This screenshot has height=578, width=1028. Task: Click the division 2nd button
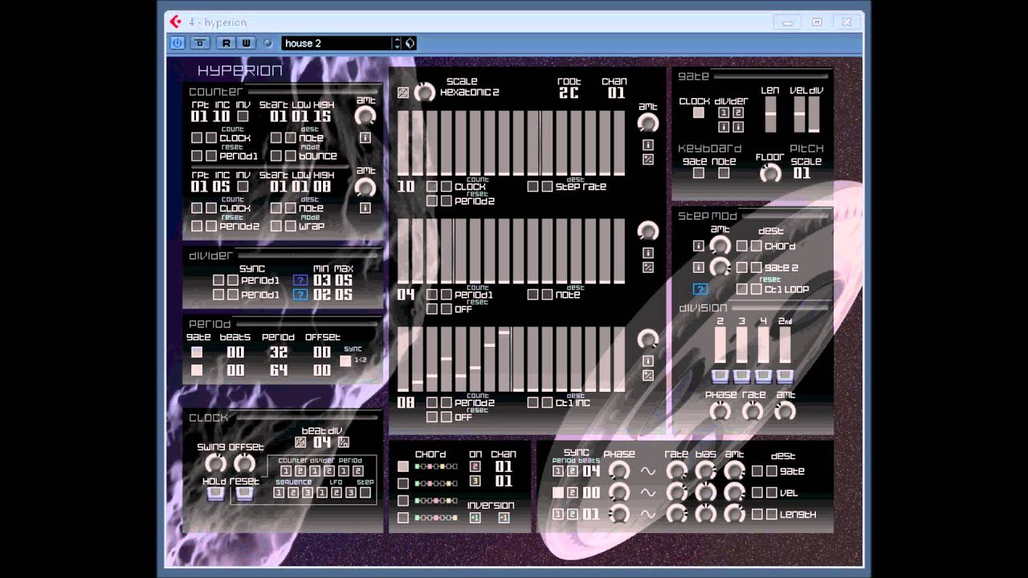click(785, 376)
